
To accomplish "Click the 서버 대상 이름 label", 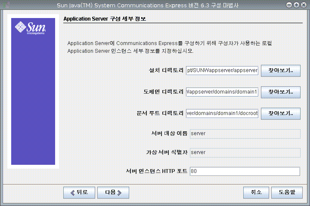I will [x=169, y=133].
